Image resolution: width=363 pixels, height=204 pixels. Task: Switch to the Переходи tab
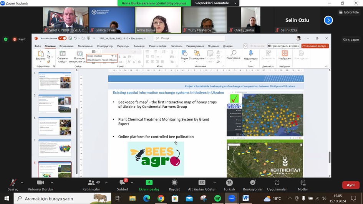click(123, 46)
